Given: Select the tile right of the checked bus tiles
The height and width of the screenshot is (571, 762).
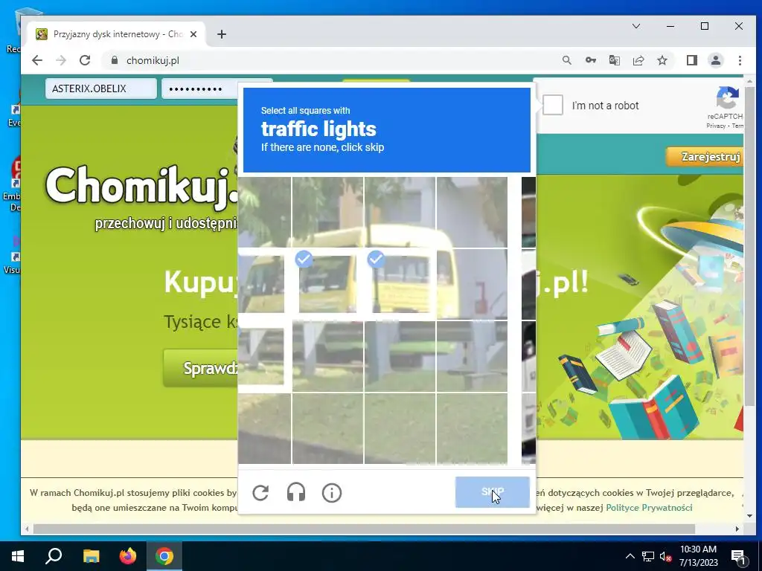Looking at the screenshot, I should 472,284.
